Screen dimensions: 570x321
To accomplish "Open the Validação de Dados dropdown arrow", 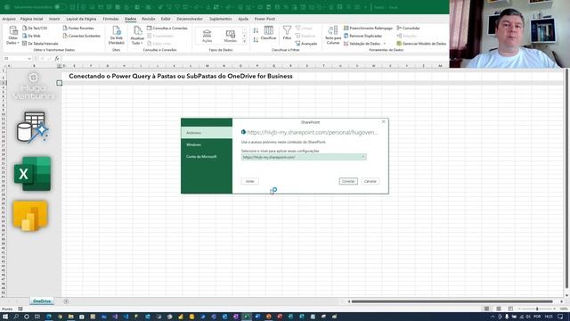I will [384, 44].
